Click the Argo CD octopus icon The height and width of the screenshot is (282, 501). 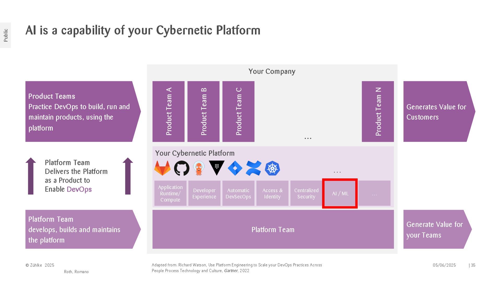(199, 168)
